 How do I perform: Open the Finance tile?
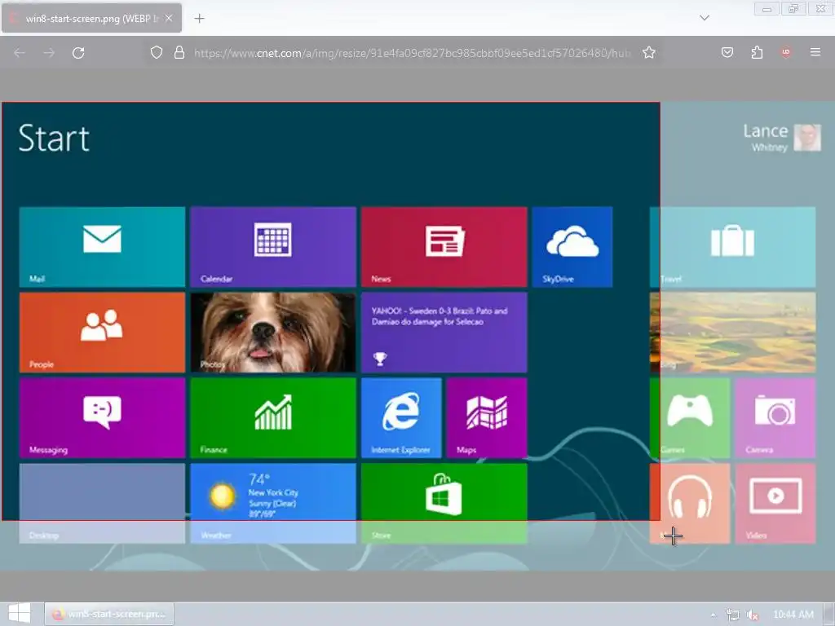(x=273, y=418)
